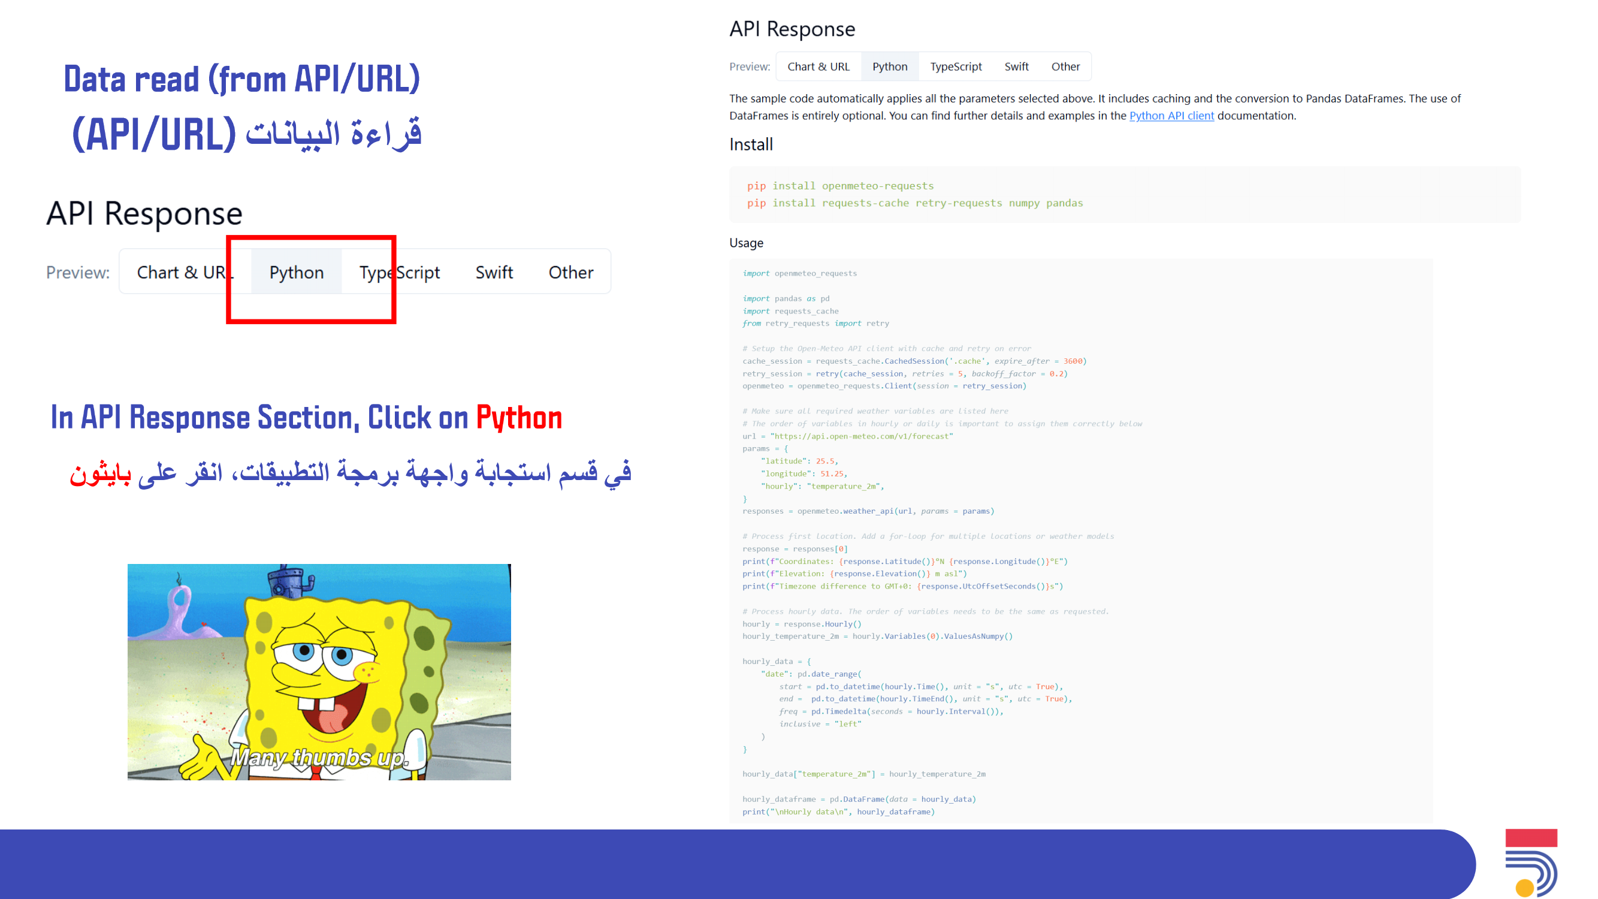The height and width of the screenshot is (899, 1598).
Task: Click the In API Response Section instruction text
Action: tap(306, 417)
